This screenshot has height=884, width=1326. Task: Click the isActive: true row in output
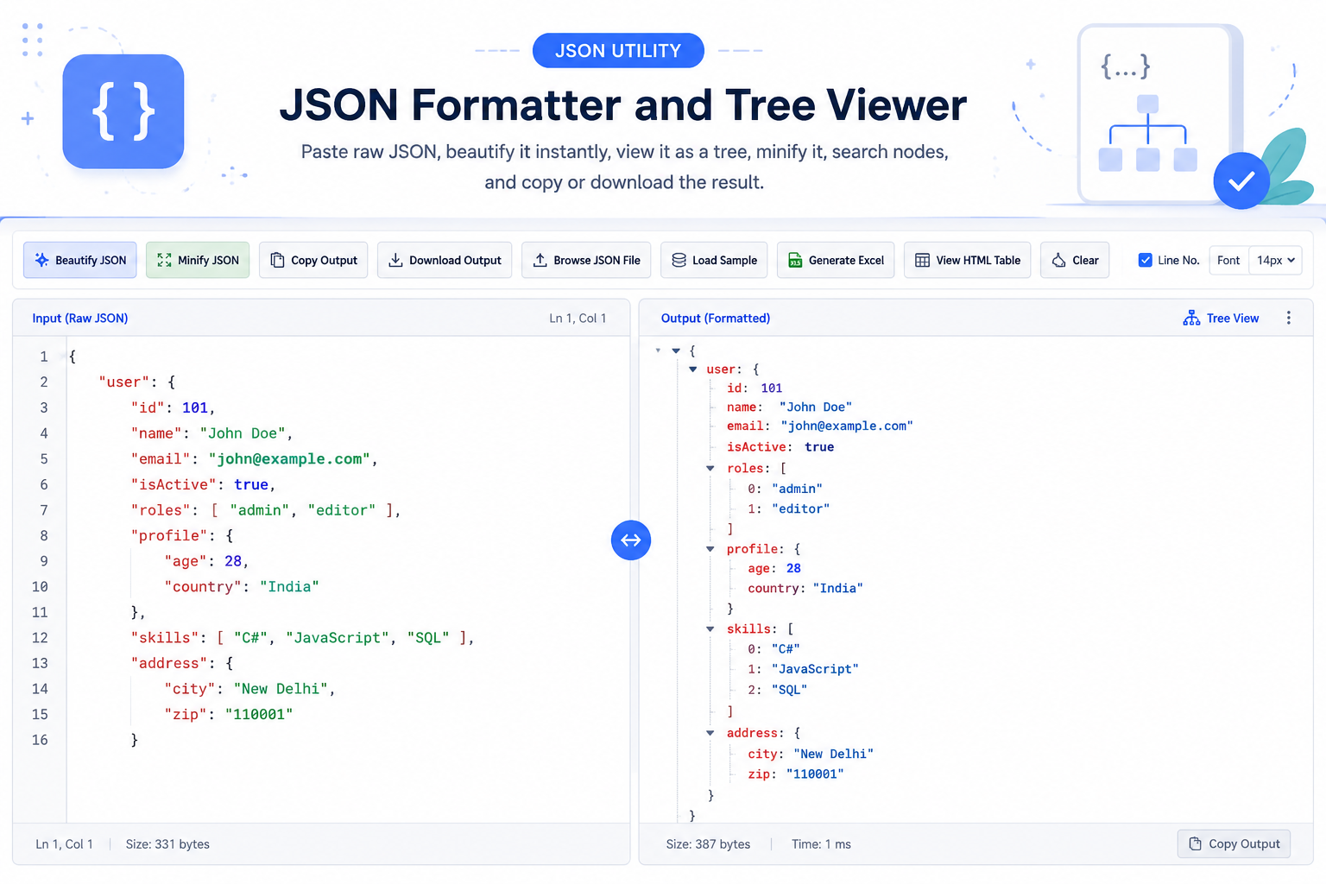(x=780, y=447)
